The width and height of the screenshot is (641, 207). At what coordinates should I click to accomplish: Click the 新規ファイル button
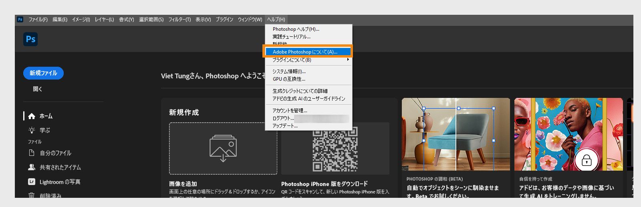pos(43,73)
